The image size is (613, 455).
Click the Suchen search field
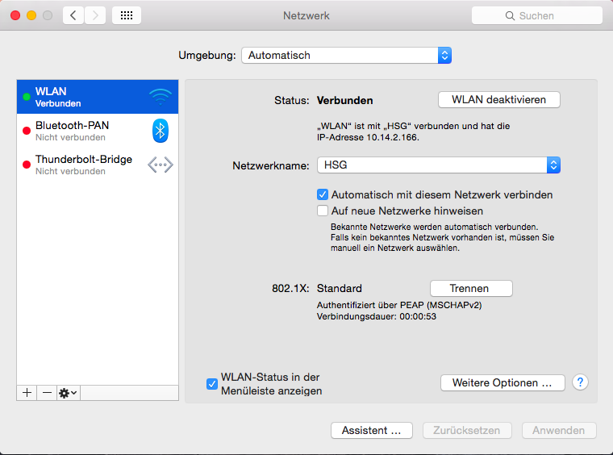(x=536, y=15)
